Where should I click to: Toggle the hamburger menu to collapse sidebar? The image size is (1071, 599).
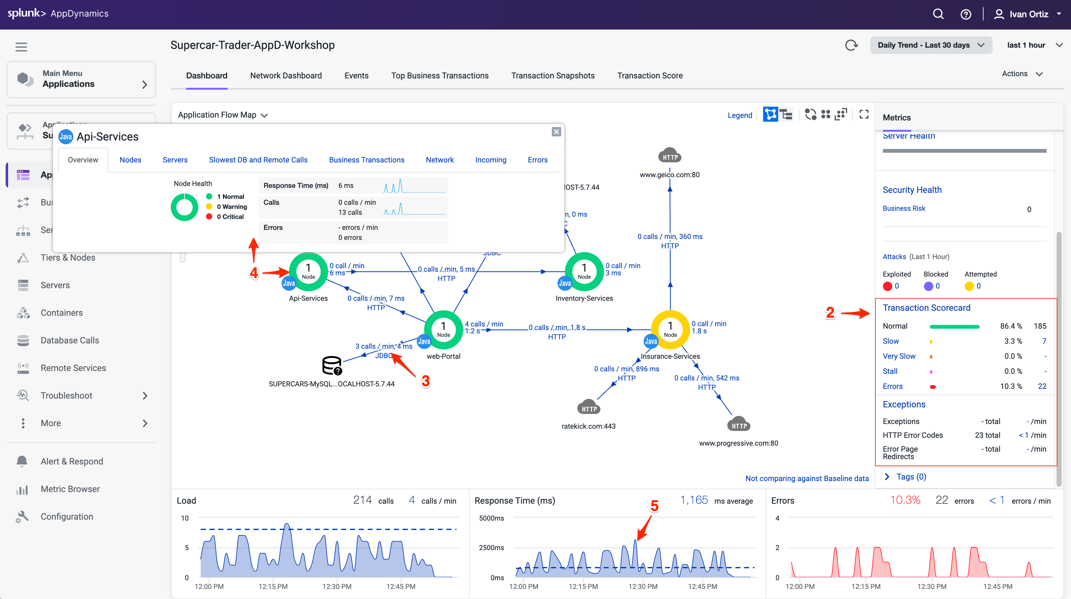pyautogui.click(x=21, y=47)
